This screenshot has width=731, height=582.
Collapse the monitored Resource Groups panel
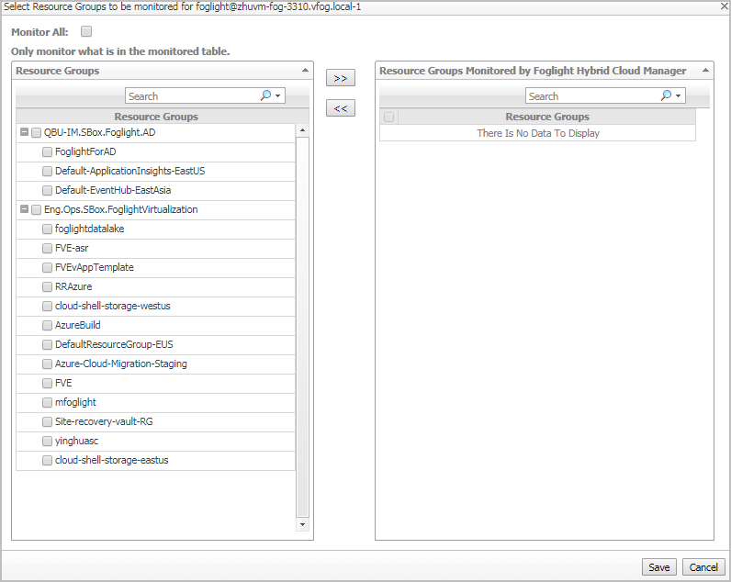click(705, 71)
